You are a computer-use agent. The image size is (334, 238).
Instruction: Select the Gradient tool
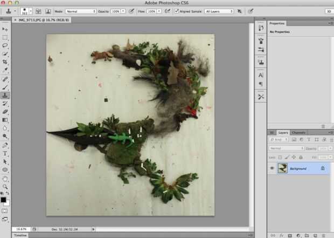coord(5,120)
